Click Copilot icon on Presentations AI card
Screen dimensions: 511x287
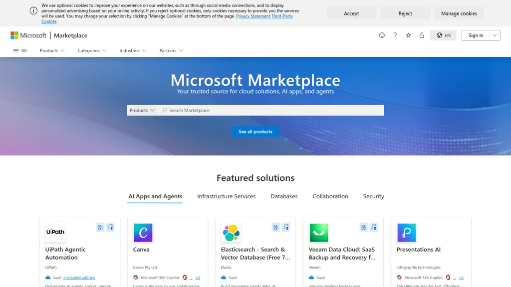point(399,278)
